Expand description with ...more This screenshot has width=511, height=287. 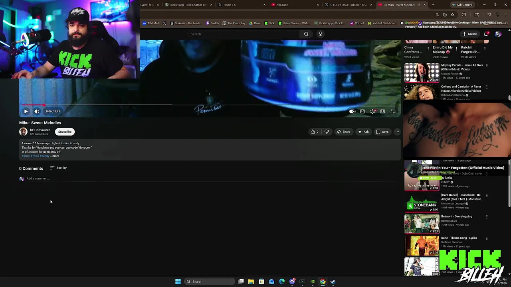(55, 156)
